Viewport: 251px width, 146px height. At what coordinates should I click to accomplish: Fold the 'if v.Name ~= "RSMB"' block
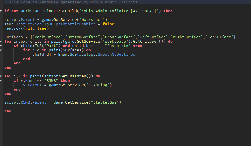pyautogui.click(x=1, y=81)
